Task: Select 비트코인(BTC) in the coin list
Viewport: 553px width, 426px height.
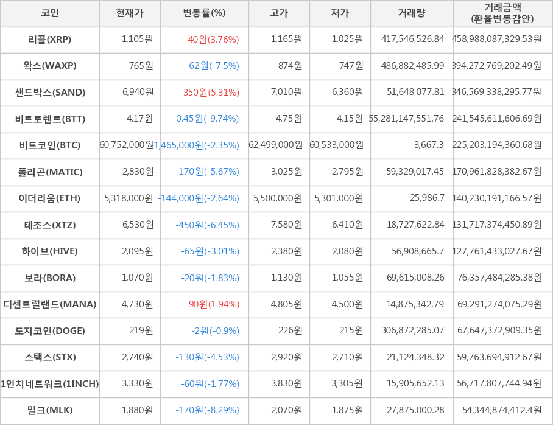Action: (x=50, y=145)
